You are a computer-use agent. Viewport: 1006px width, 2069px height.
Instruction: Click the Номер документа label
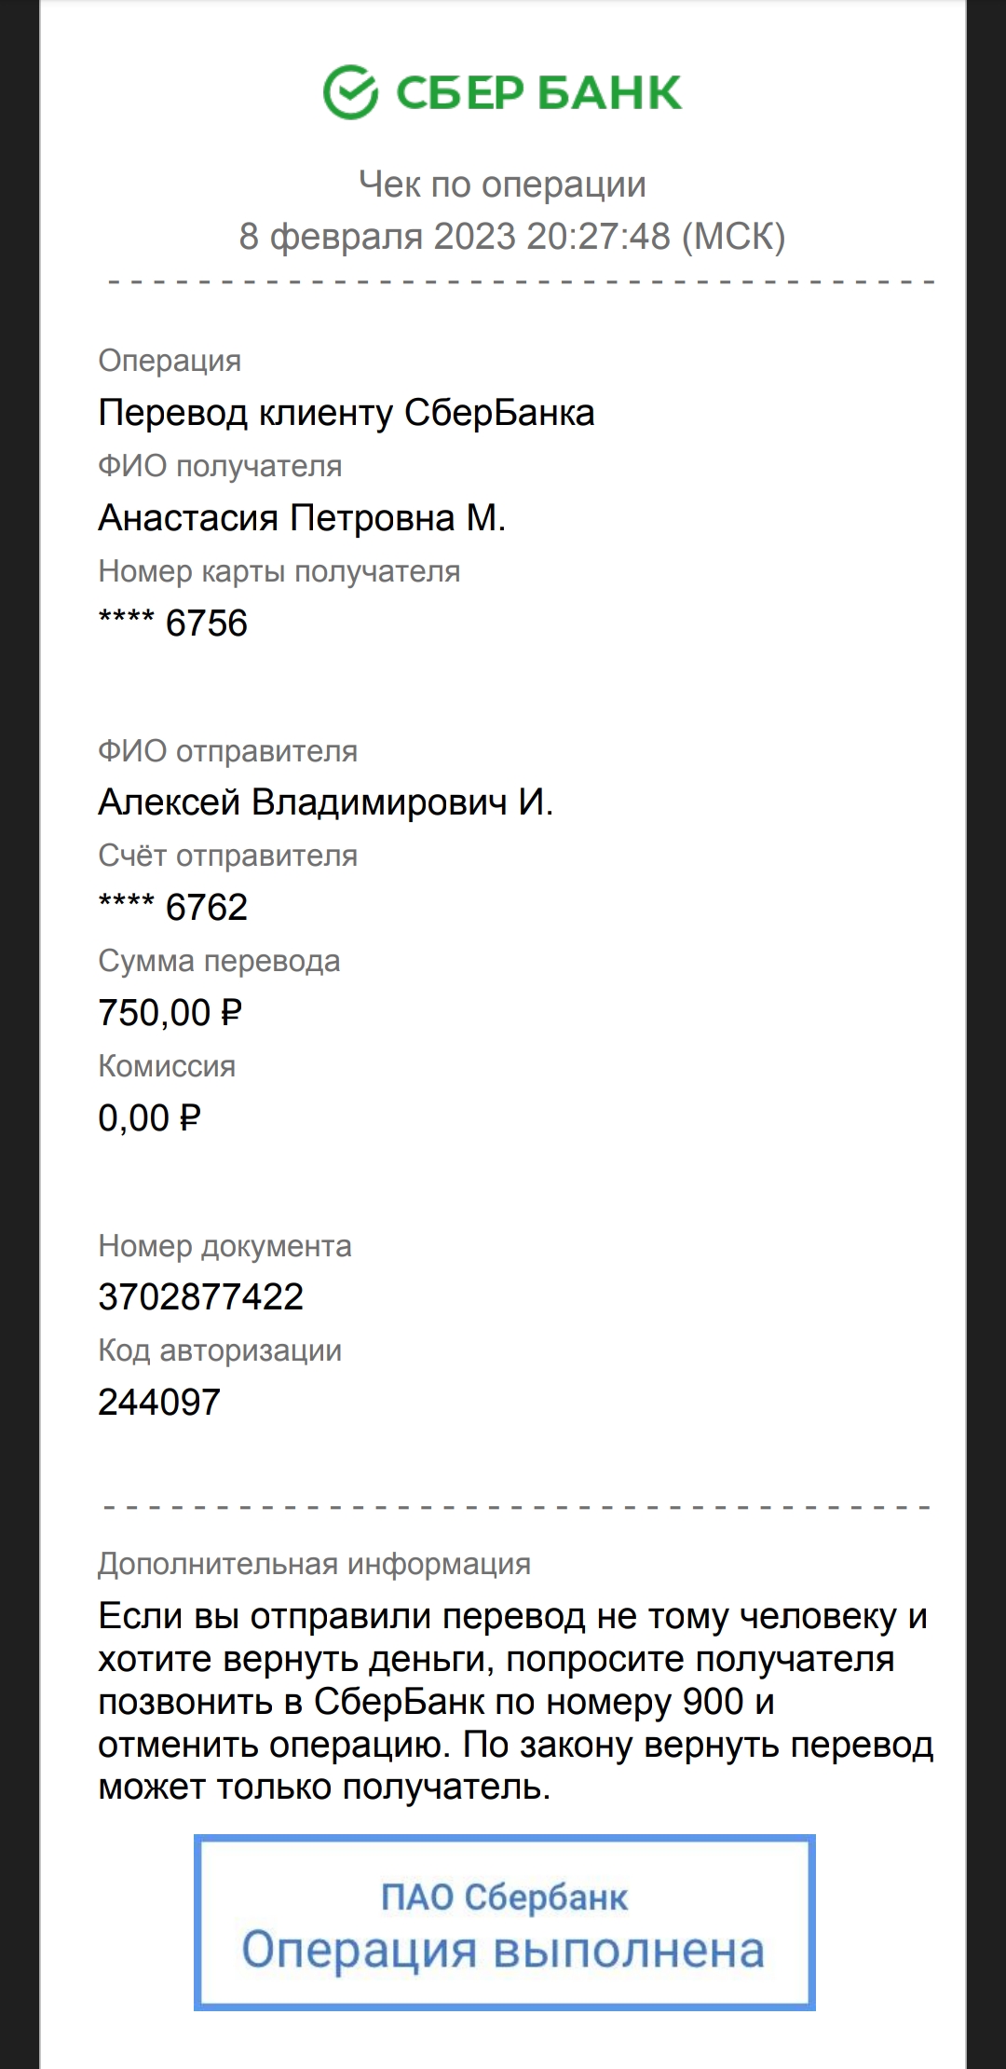224,1246
